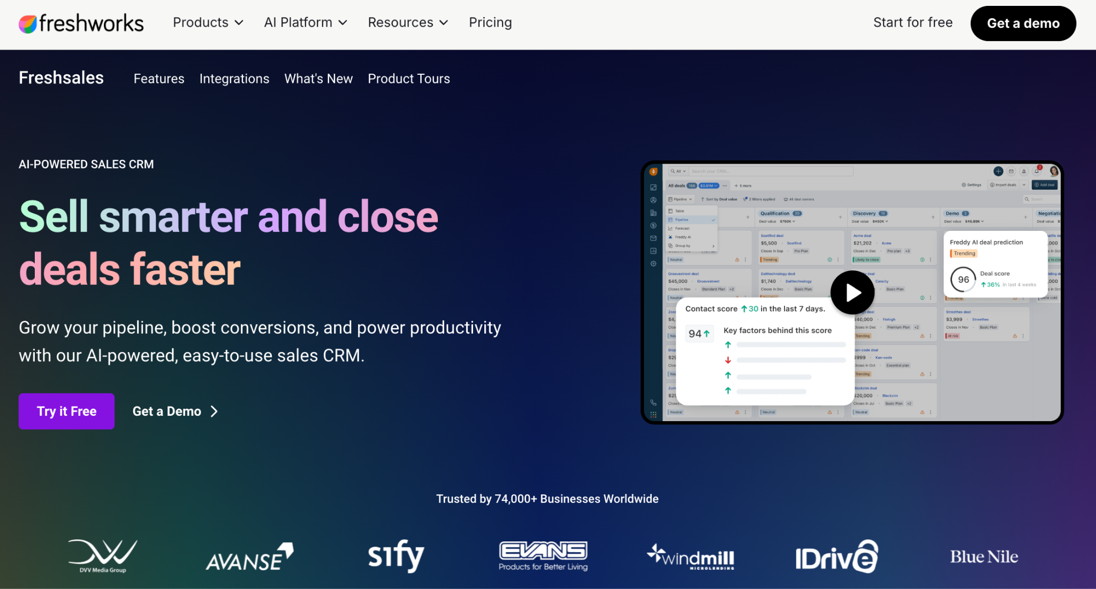This screenshot has width=1096, height=589.
Task: Expand the Resources dropdown
Action: point(408,22)
